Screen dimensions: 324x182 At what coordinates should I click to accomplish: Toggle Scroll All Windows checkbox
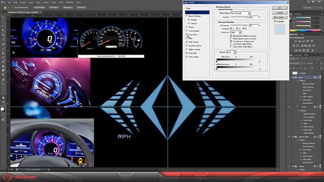coord(13,8)
